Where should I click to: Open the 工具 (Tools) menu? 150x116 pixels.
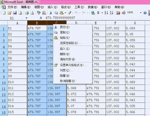click(x=79, y=7)
